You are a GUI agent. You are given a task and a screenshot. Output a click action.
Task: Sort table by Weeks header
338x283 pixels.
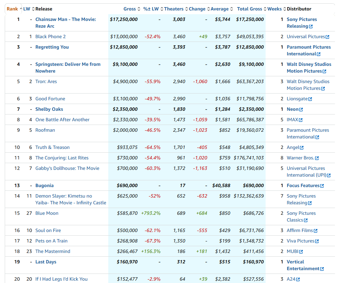pos(274,9)
